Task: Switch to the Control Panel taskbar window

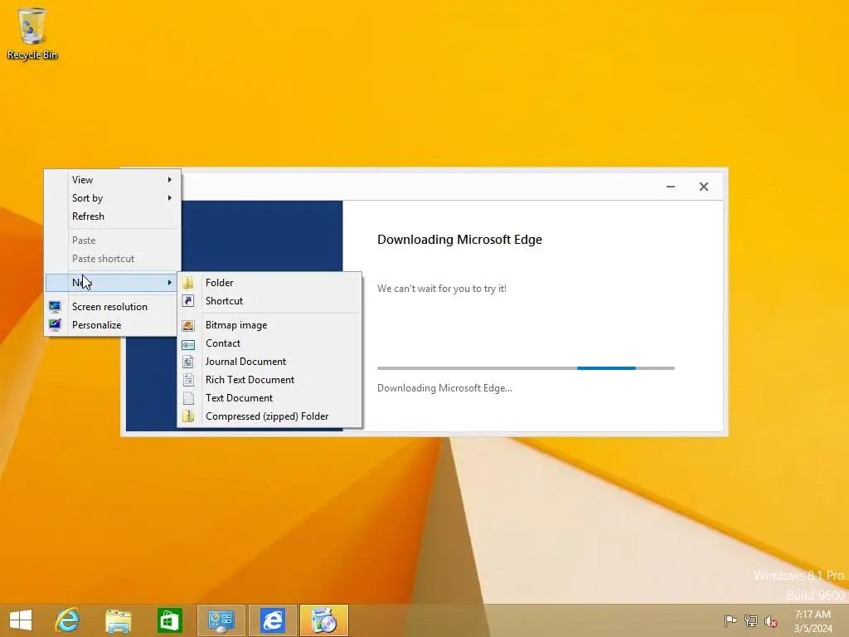Action: (x=221, y=620)
